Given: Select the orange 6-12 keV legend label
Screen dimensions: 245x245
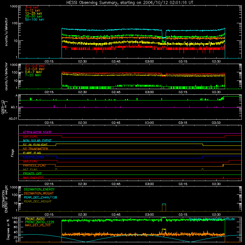Looking at the screenshot, I should coord(32,10).
